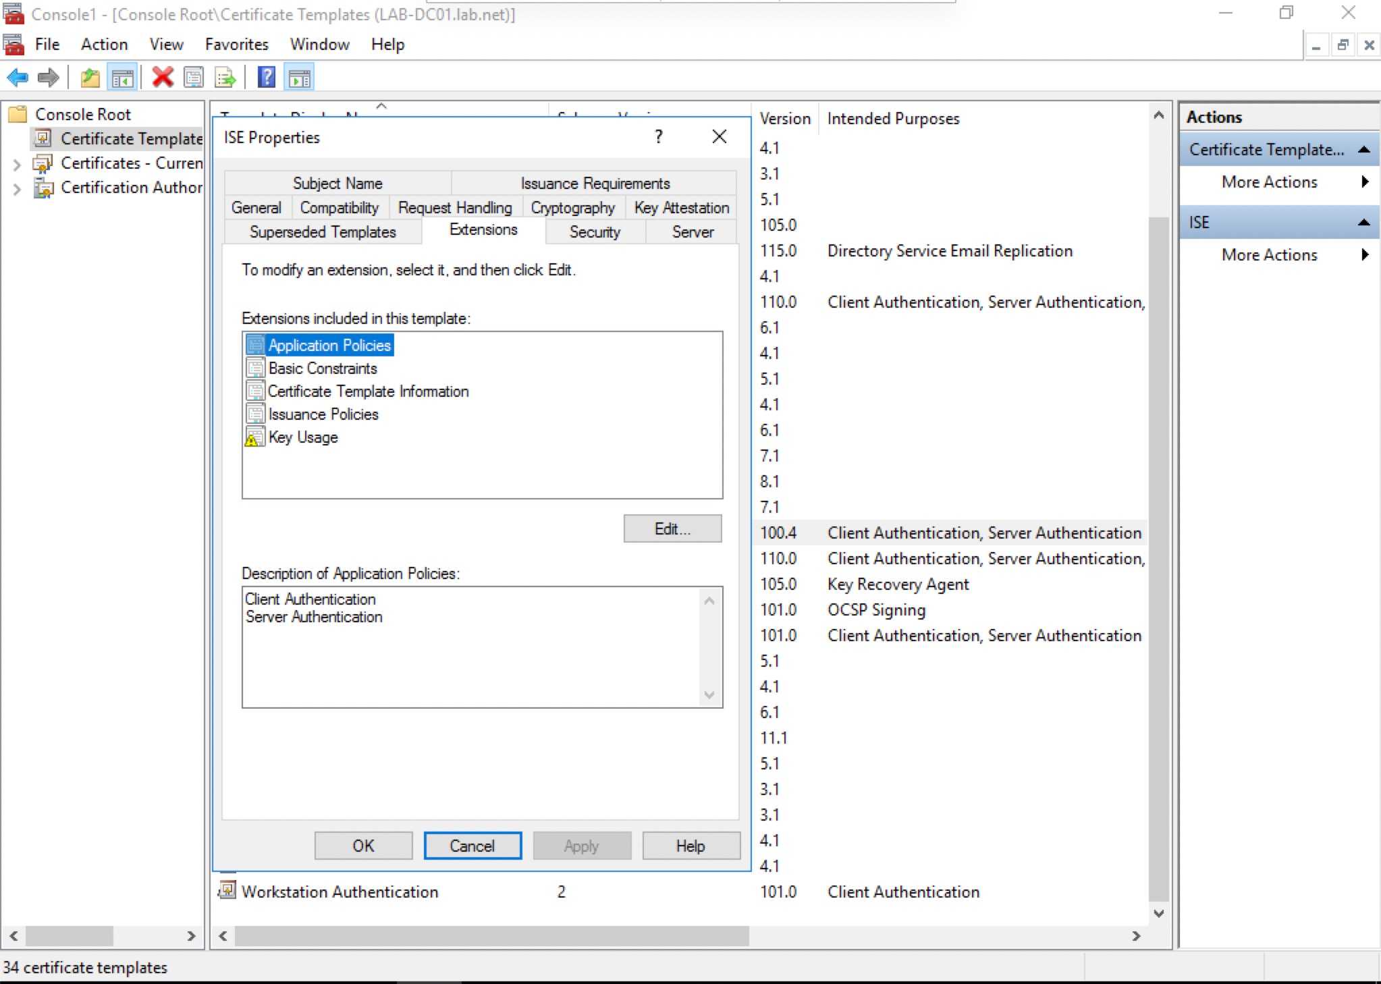
Task: Click the document icon next to Issuance Policies
Action: pyautogui.click(x=256, y=414)
